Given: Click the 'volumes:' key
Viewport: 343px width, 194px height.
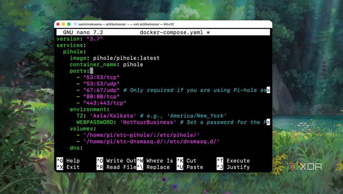Looking at the screenshot, I should click(x=83, y=129).
